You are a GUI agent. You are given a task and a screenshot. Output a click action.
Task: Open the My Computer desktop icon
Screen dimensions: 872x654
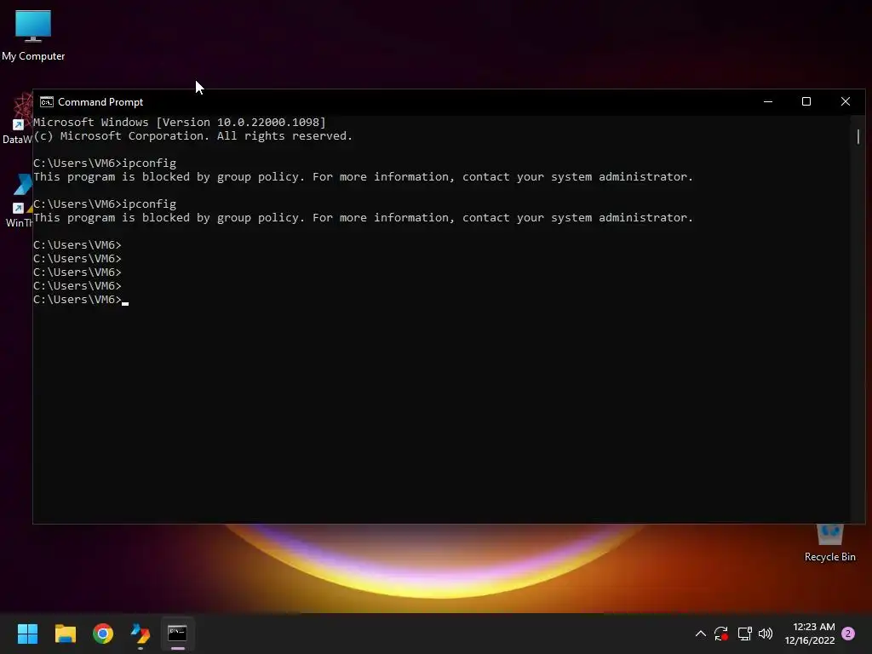click(x=33, y=35)
